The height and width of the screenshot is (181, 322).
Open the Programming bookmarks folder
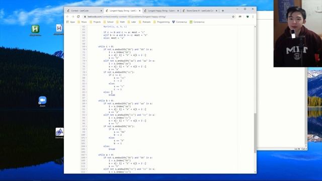(x=162, y=22)
